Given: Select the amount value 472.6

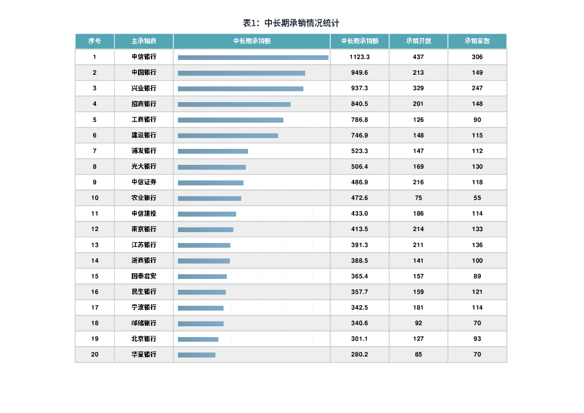Looking at the screenshot, I should 359,198.
